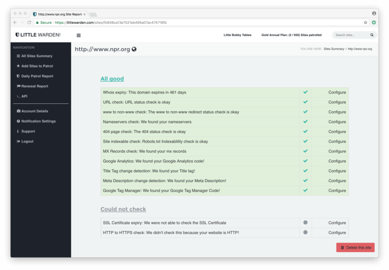The height and width of the screenshot is (270, 389).
Task: Configure the Nameservers check
Action: click(x=337, y=122)
